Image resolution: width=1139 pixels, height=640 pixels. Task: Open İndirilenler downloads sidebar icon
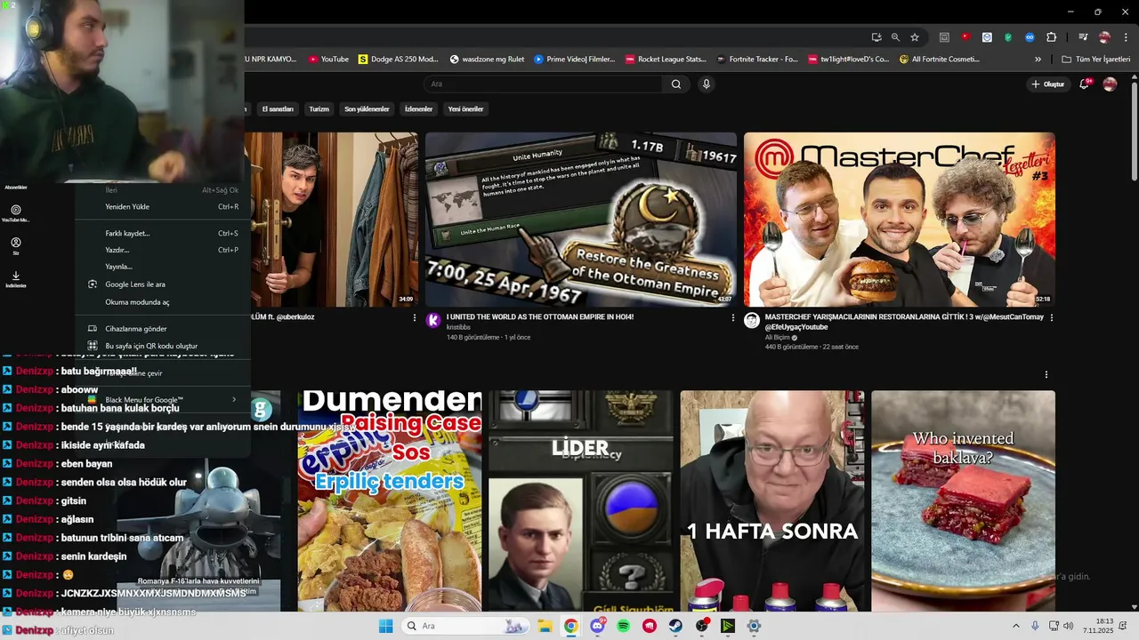tap(16, 279)
